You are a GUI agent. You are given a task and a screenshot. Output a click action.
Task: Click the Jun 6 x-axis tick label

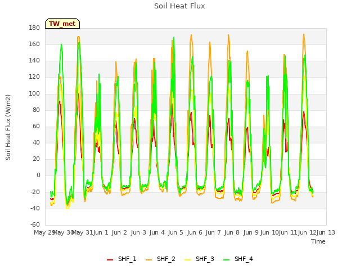click(195, 232)
